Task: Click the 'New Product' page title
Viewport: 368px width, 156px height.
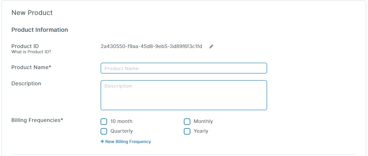Action: [32, 13]
